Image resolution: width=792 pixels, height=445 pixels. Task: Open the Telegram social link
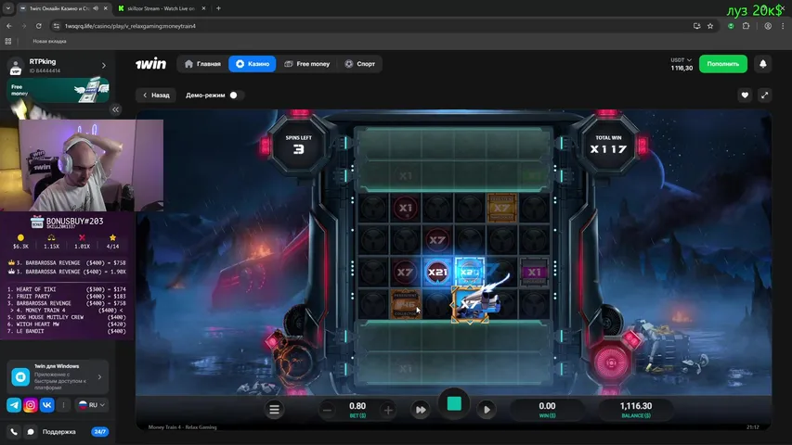[x=14, y=405]
